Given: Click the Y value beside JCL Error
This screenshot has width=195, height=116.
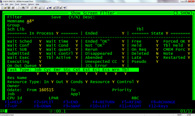Looking at the screenshot, I should click(x=123, y=66).
